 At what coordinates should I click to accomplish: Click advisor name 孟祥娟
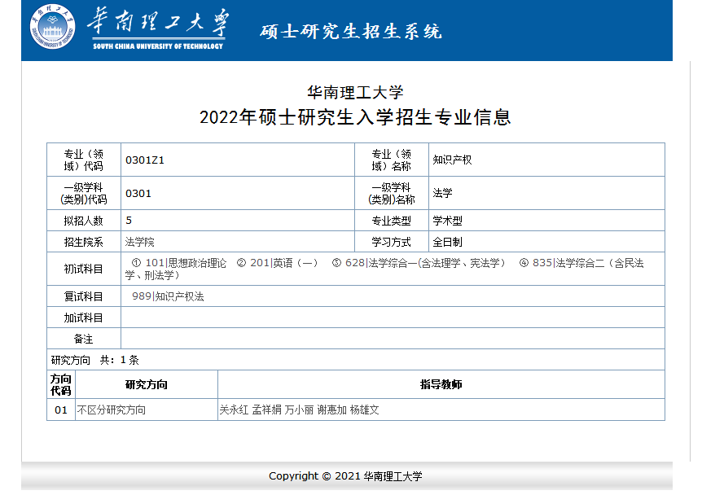click(267, 410)
